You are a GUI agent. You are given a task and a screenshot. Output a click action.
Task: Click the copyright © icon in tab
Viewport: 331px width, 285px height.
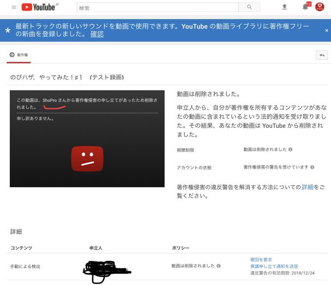click(x=12, y=55)
